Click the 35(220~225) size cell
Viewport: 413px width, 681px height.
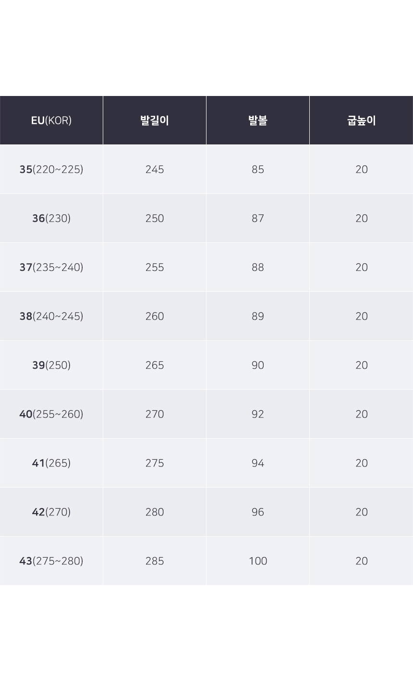(51, 169)
